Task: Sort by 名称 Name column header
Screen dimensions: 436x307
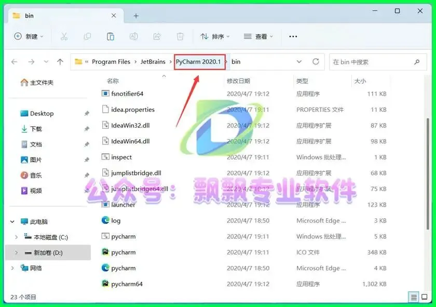Action: pyautogui.click(x=113, y=81)
